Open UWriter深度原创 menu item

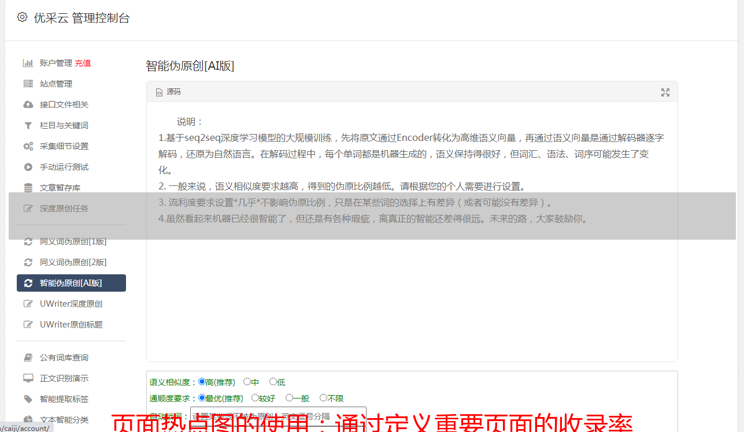point(71,304)
